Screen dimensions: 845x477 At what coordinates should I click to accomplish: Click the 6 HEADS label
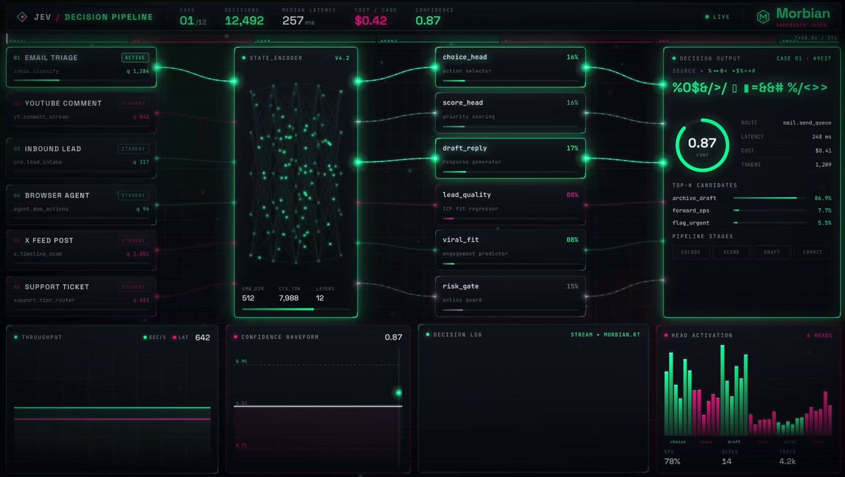pyautogui.click(x=820, y=336)
